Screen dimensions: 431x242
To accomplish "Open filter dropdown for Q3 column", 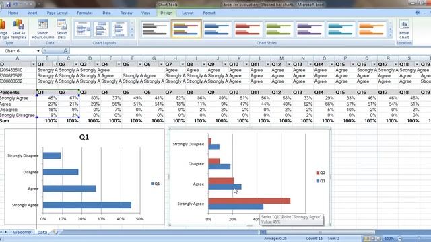I will tap(97, 65).
